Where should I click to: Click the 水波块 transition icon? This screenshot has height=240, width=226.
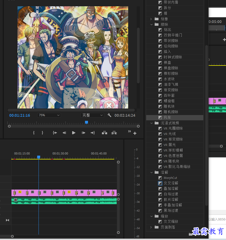[x=160, y=79]
